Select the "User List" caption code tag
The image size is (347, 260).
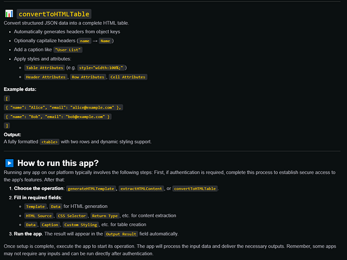68,49
